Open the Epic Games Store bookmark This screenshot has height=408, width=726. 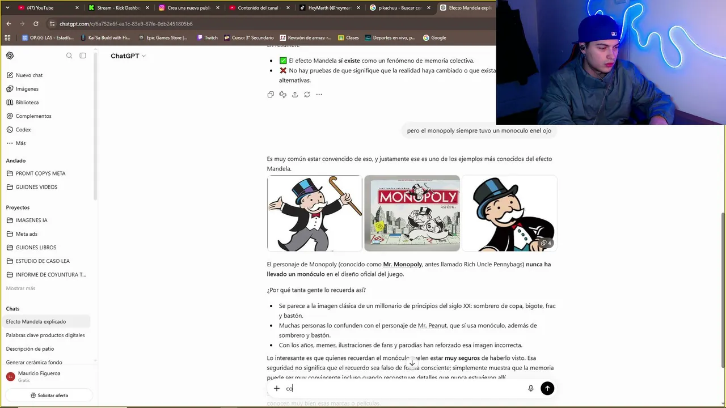tap(163, 38)
